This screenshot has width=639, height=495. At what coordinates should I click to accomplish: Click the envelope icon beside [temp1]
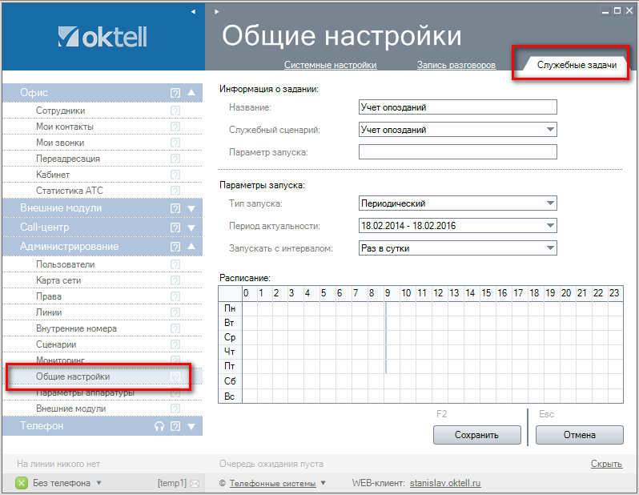coord(194,484)
